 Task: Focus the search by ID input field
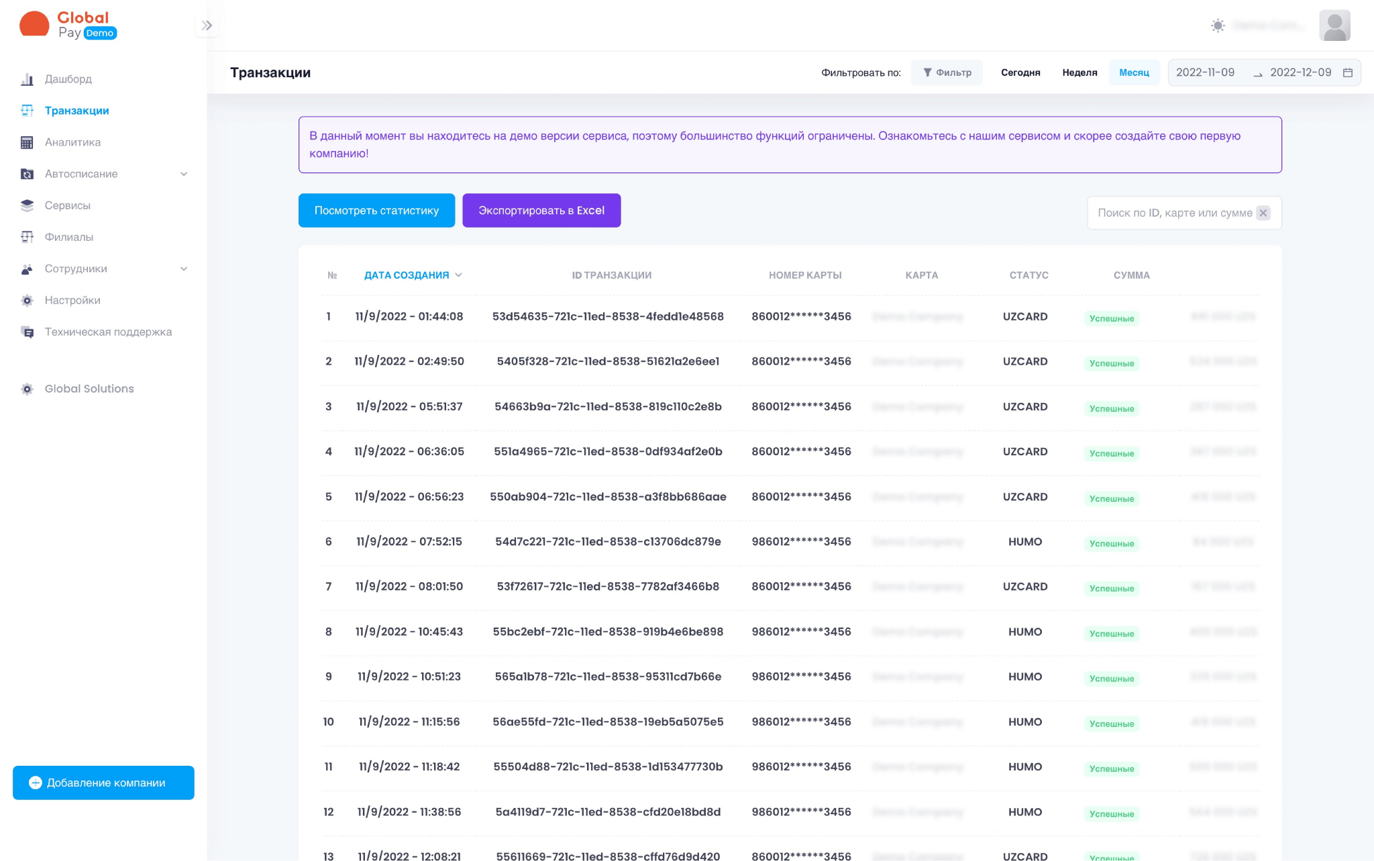click(x=1174, y=213)
